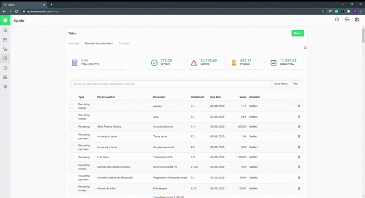Check the box for the Taxas teste row
The image size is (365, 198).
click(x=71, y=136)
